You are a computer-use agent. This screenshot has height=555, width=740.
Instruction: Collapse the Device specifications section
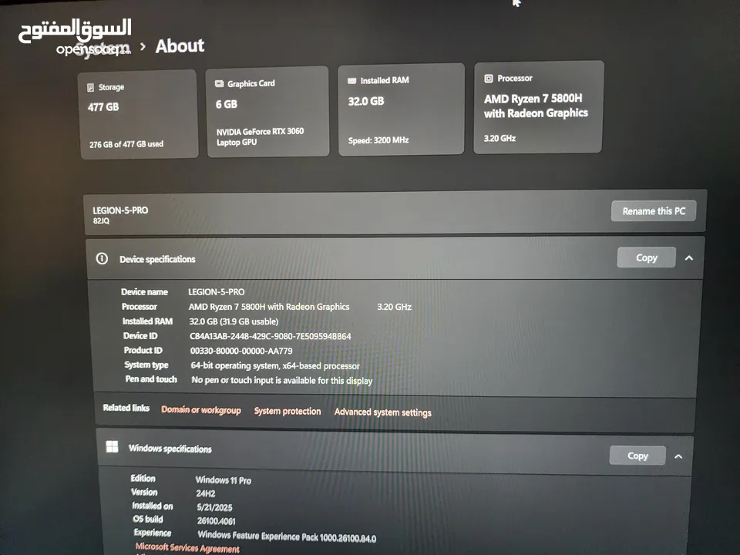tap(689, 258)
